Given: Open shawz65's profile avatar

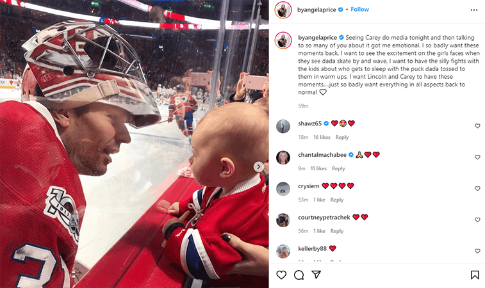Looking at the screenshot, I should [x=283, y=126].
